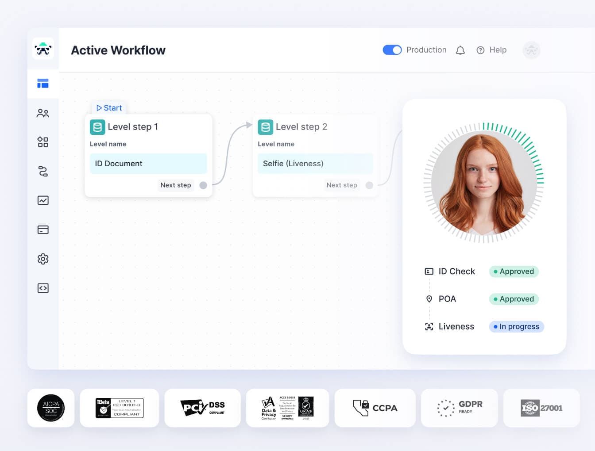Open the dashboard layout icon in sidebar
This screenshot has width=595, height=451.
[x=43, y=84]
